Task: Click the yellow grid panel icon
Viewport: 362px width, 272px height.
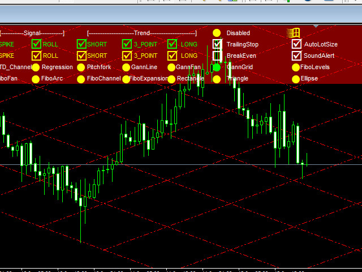Action: [293, 33]
